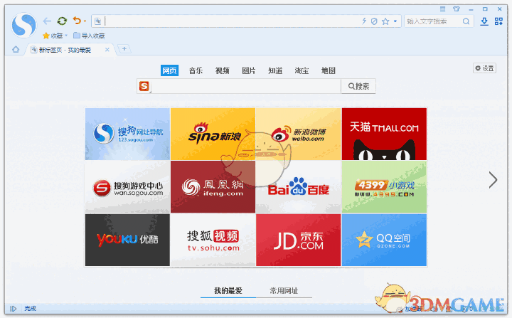The width and height of the screenshot is (512, 318).
Task: Toggle the sidebar icon in status bar
Action: (13, 309)
